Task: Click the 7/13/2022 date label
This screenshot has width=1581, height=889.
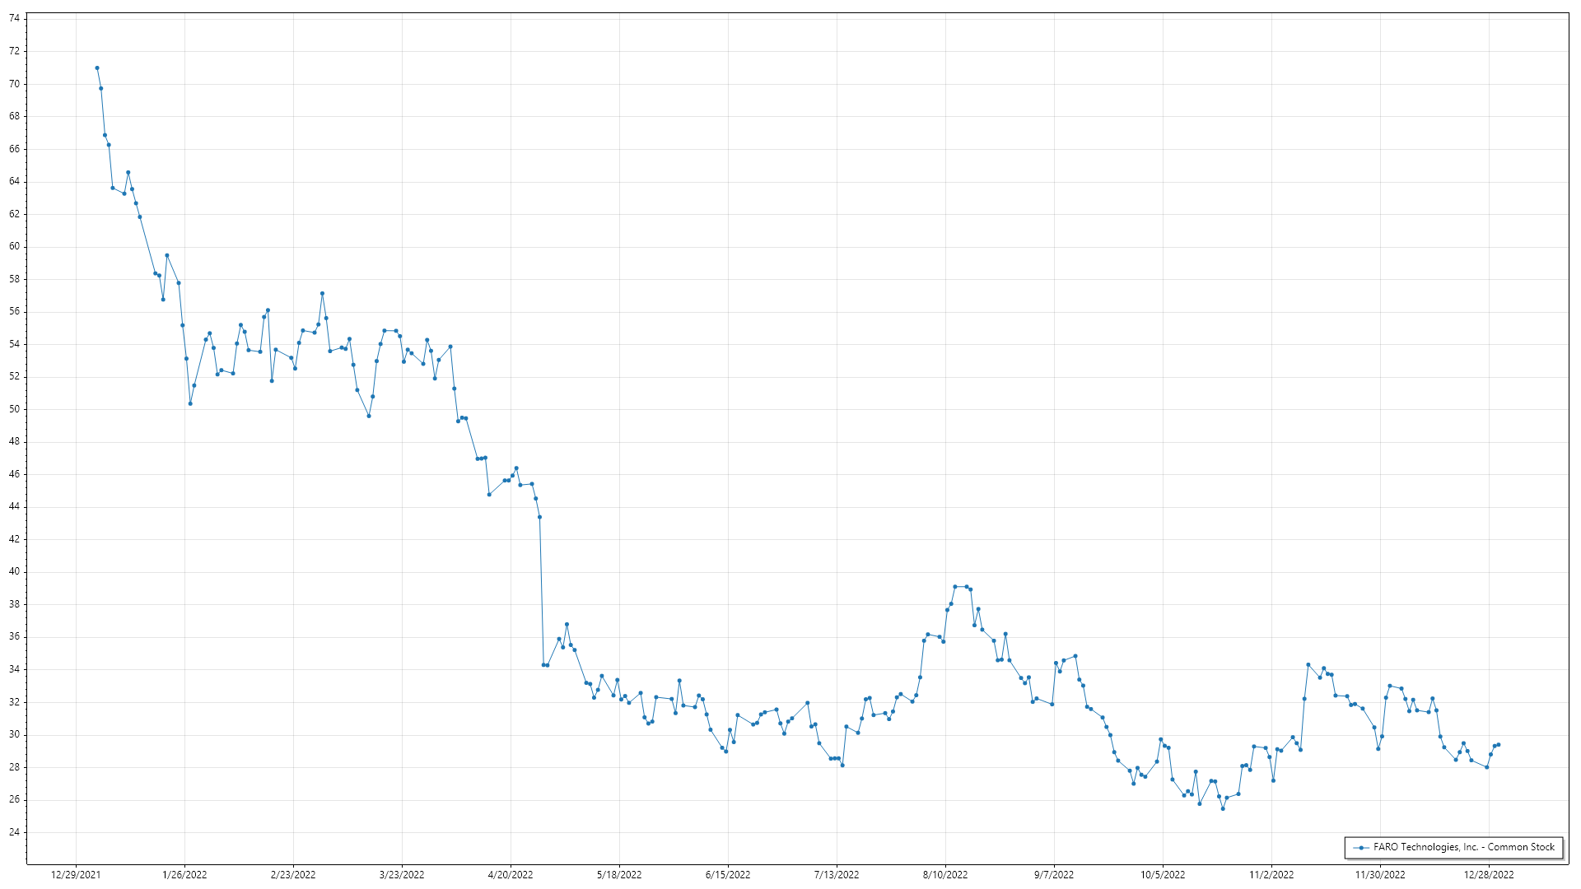Action: [x=837, y=875]
